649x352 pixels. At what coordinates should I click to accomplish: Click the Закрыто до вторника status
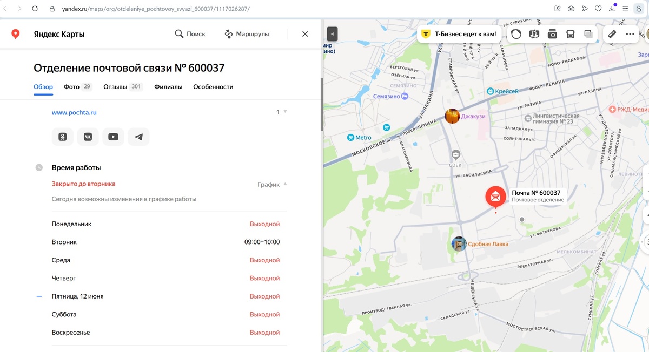coord(83,184)
